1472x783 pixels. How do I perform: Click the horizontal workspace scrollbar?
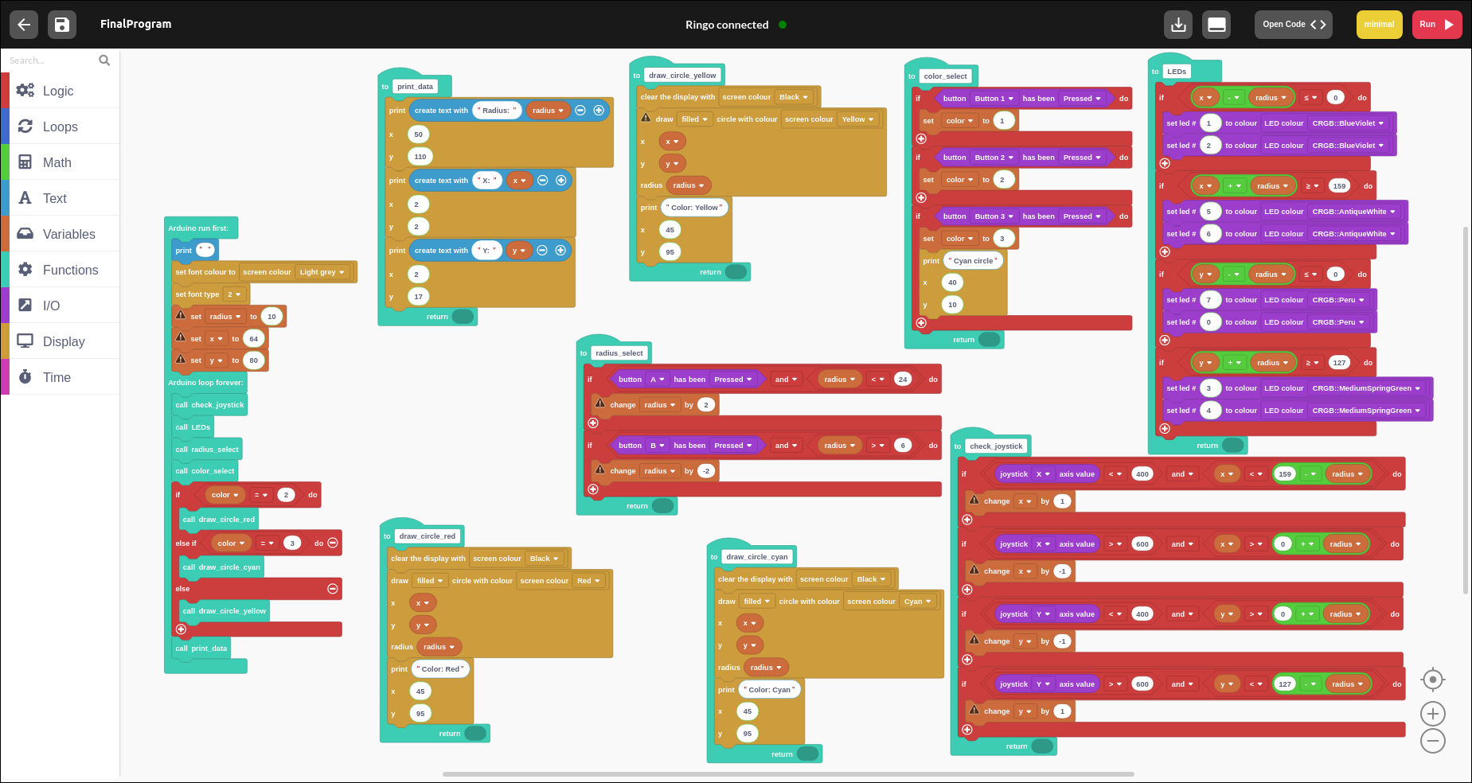click(788, 773)
